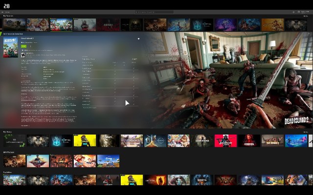
Task: Open the hamburger menu in the top bar
Action: coord(2,12)
